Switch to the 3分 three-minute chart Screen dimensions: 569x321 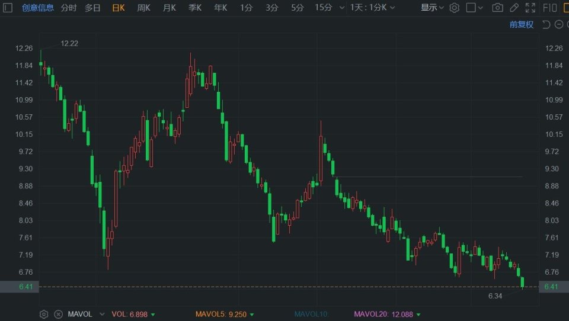(271, 8)
